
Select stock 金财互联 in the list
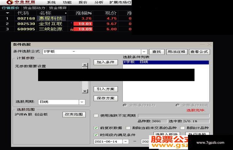tap(51, 24)
